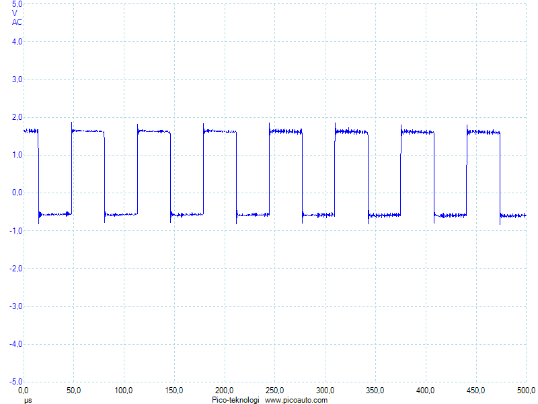
Task: Click the AC coupling label
Action: (x=17, y=22)
